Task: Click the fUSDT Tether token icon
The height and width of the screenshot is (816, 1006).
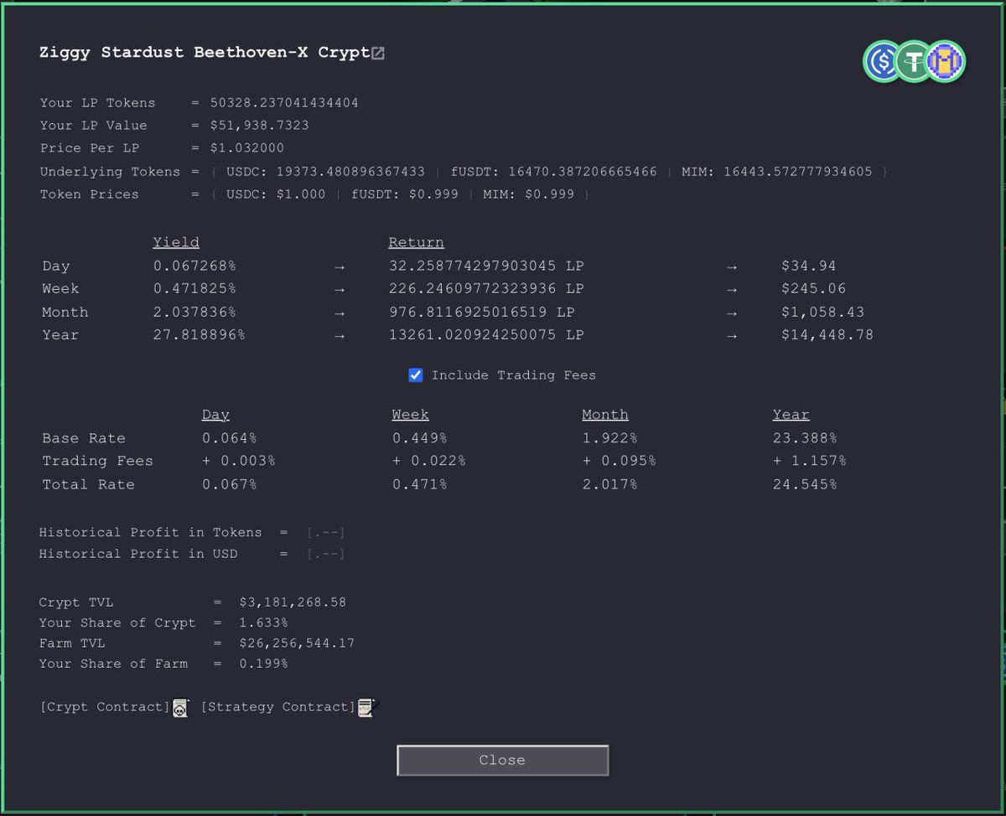Action: point(913,60)
